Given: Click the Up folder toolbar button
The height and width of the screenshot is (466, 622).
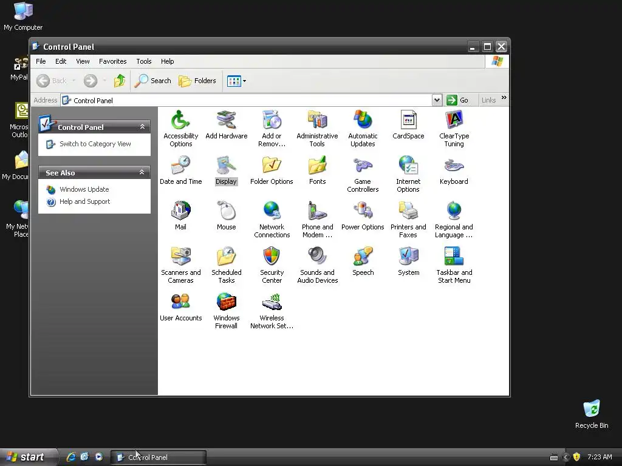Looking at the screenshot, I should [120, 81].
